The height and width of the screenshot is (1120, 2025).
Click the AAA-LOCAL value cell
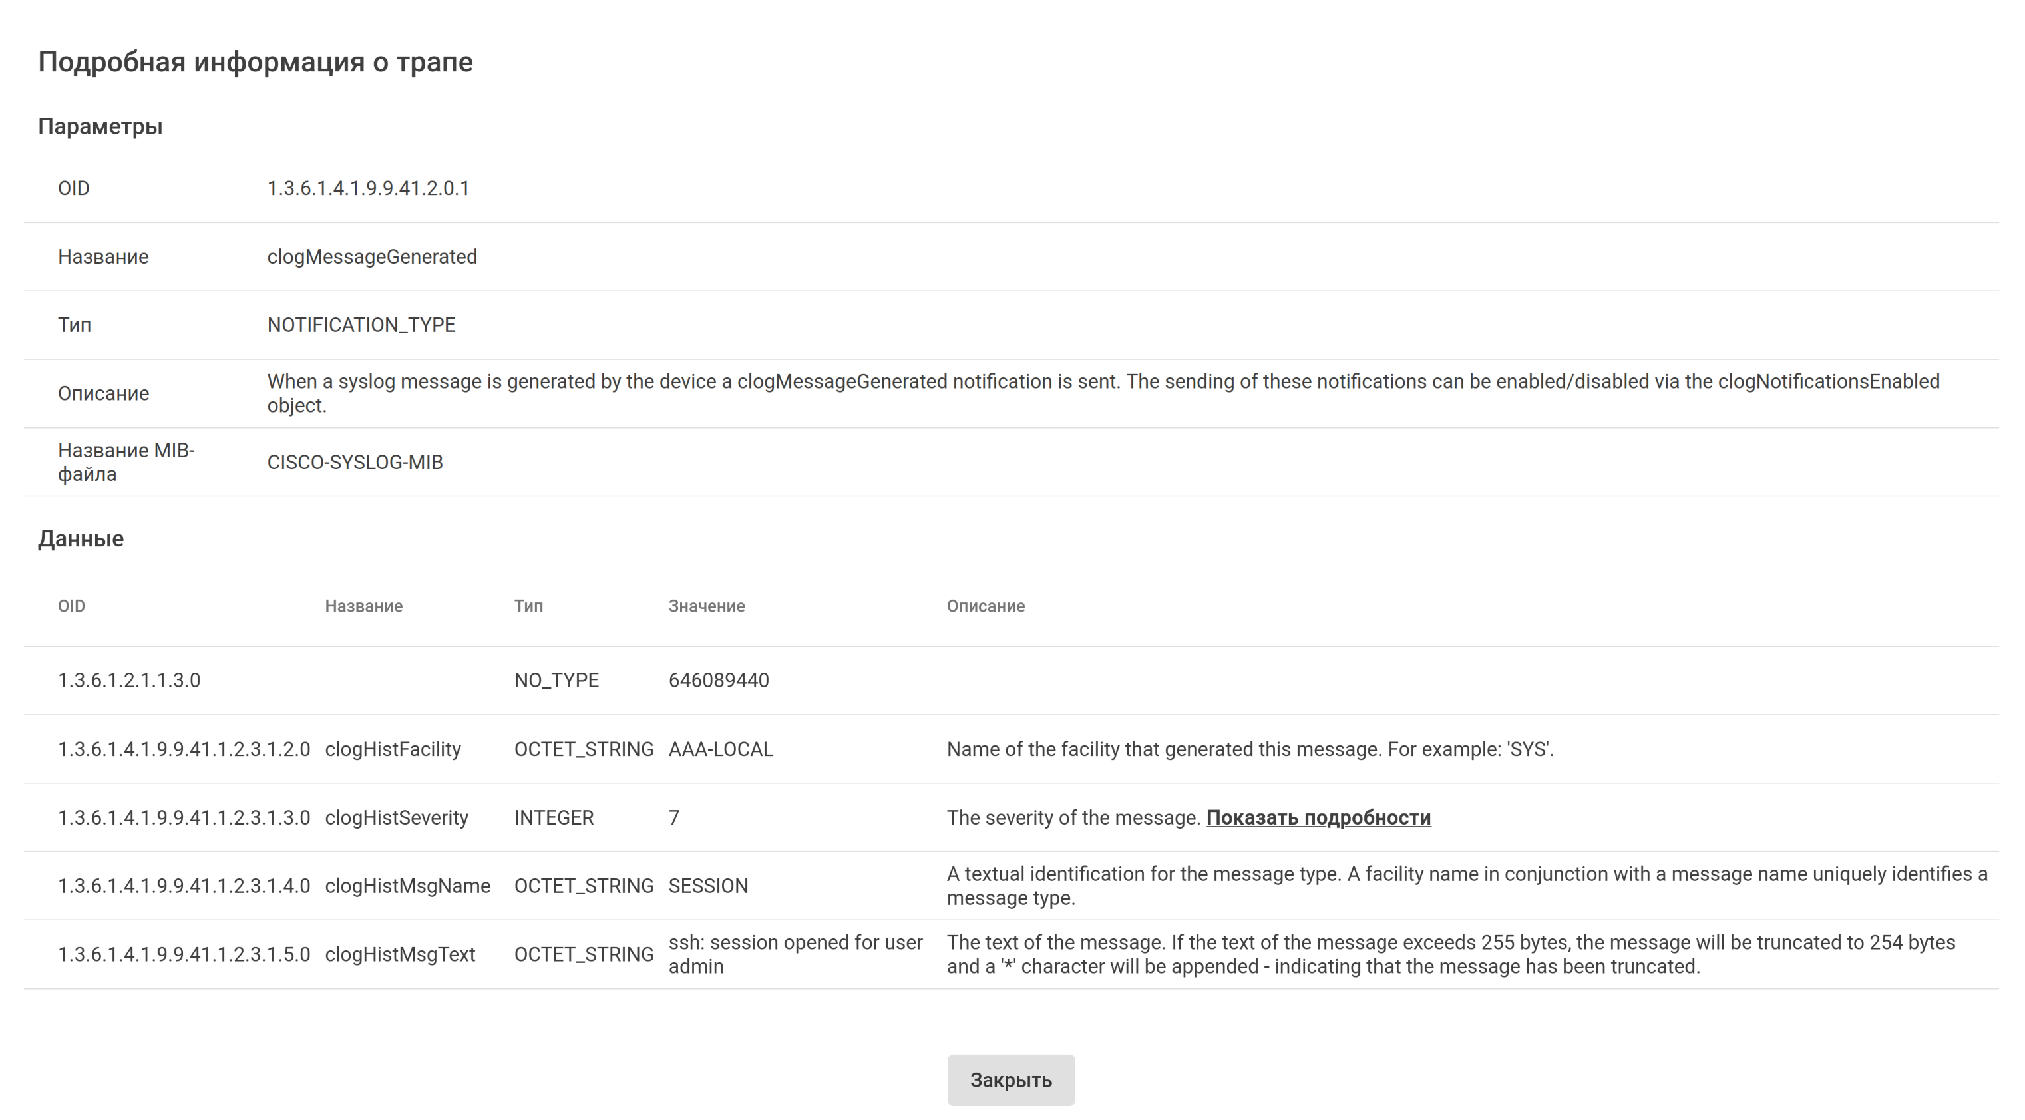click(x=720, y=749)
